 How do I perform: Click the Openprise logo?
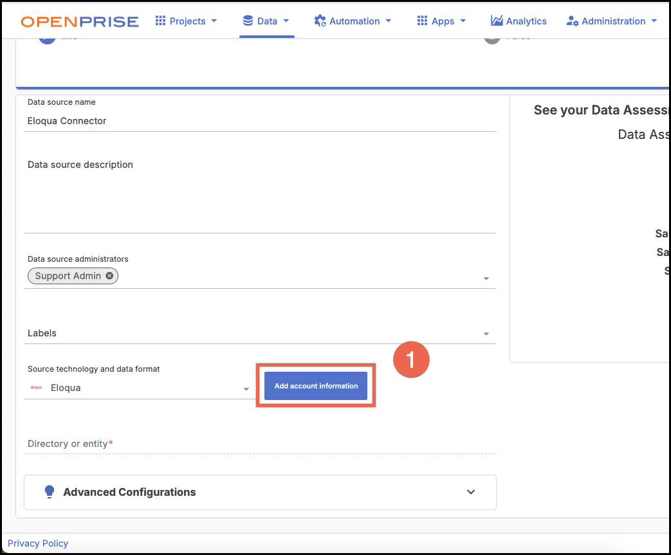[x=80, y=21]
